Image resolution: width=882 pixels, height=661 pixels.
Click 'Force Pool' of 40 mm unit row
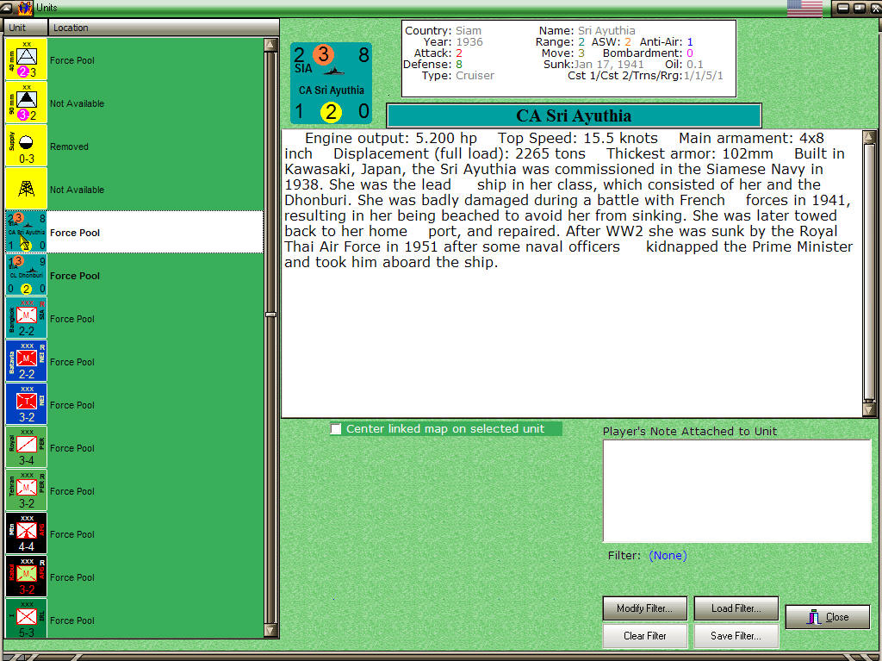72,60
